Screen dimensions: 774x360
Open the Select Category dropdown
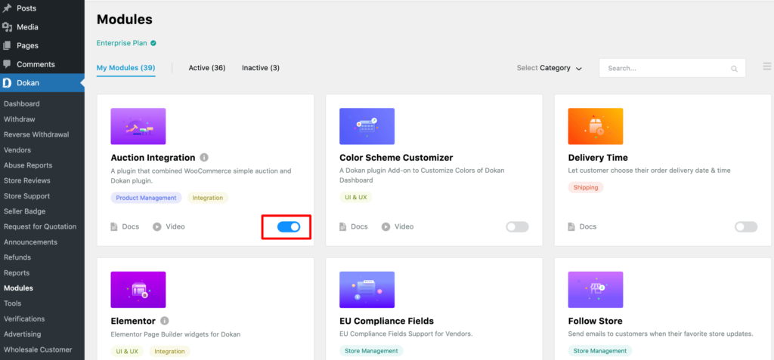click(x=550, y=68)
